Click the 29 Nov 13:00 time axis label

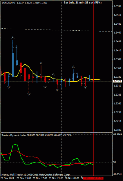click(24, 178)
